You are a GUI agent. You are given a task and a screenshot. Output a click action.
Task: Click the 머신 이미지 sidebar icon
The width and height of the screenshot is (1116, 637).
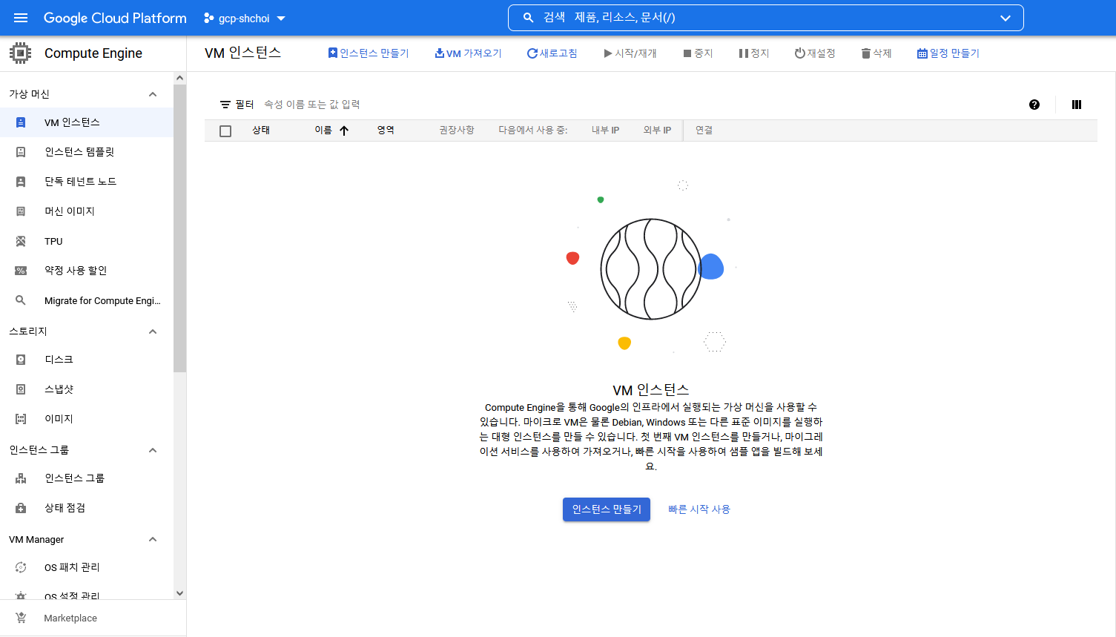[21, 211]
